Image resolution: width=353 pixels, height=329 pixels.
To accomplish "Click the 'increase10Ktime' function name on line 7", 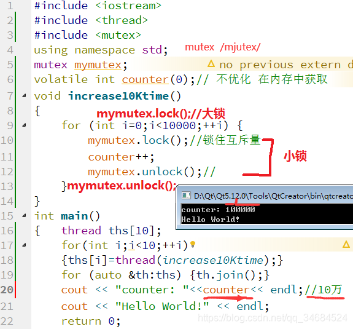I will [x=118, y=96].
